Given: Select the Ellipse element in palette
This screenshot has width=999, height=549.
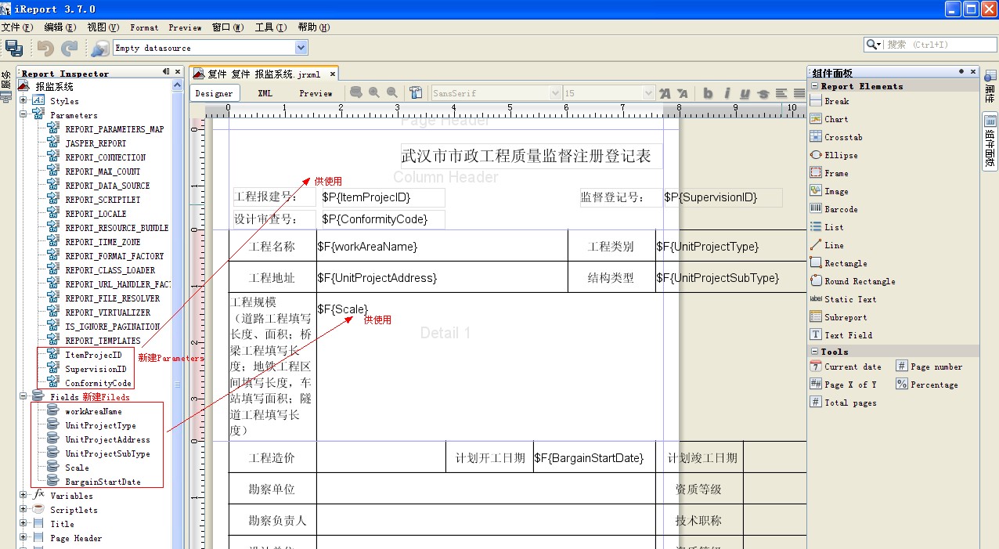Looking at the screenshot, I should click(x=834, y=155).
